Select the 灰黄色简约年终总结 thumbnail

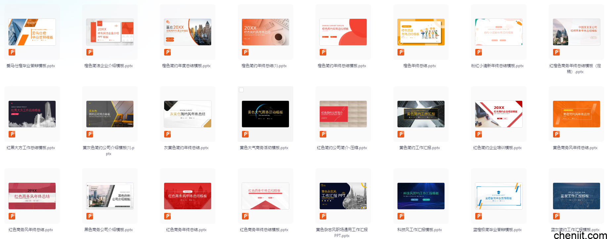(188, 114)
